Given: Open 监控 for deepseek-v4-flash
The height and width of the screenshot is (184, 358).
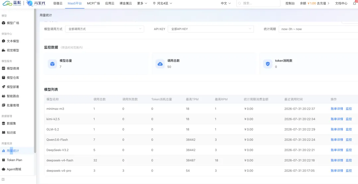Looking at the screenshot, I should pyautogui.click(x=349, y=160).
